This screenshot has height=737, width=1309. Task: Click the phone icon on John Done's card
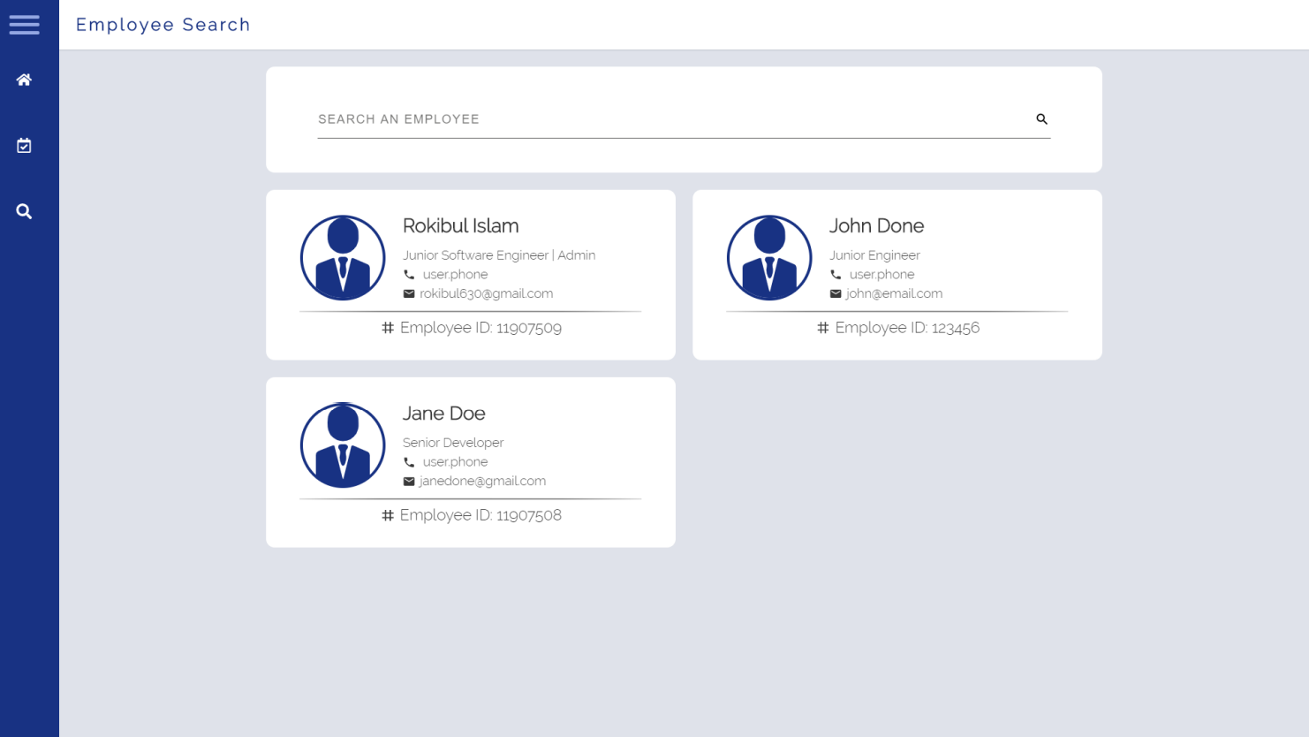[836, 274]
